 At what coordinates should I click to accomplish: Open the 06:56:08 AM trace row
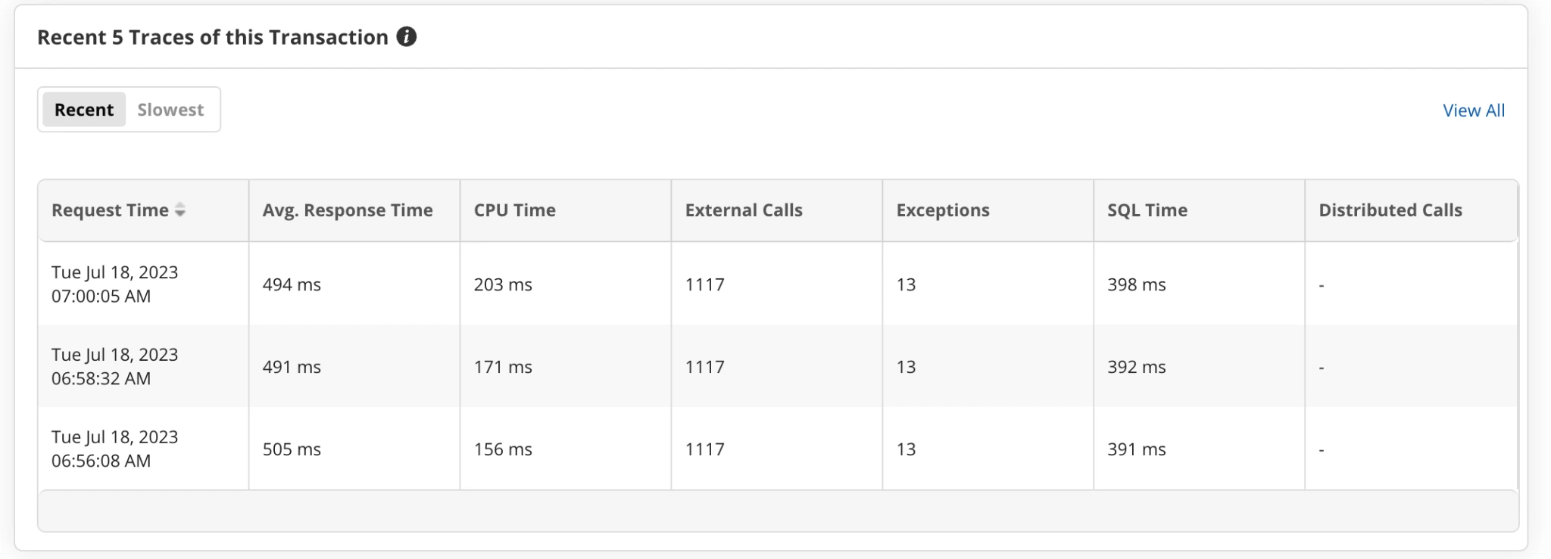115,449
